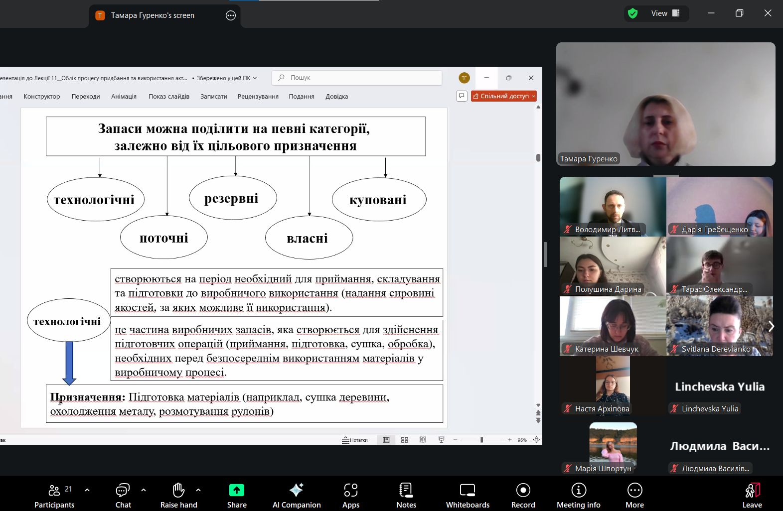Image resolution: width=783 pixels, height=511 pixels.
Task: Show Meeting info
Action: [579, 496]
